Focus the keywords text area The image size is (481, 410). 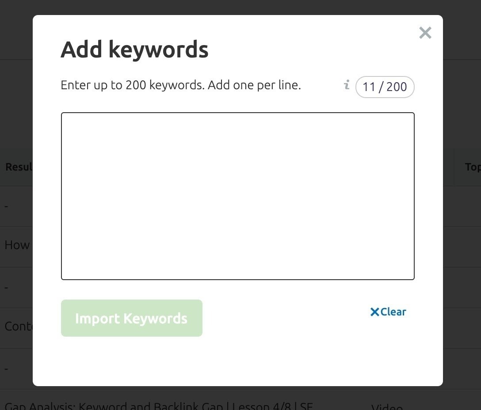tap(237, 196)
